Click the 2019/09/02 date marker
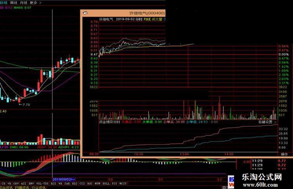The image size is (293, 189). pyautogui.click(x=64, y=179)
